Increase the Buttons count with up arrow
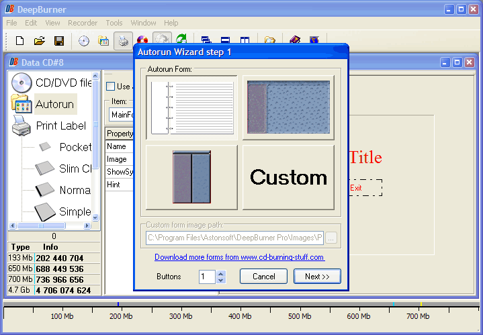Viewport: 483px width, 335px height. click(221, 273)
